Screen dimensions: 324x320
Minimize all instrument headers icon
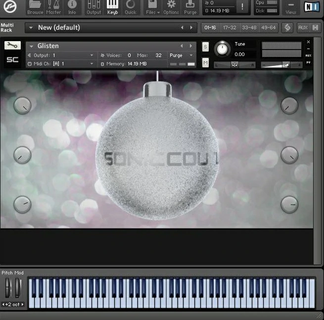(x=315, y=28)
